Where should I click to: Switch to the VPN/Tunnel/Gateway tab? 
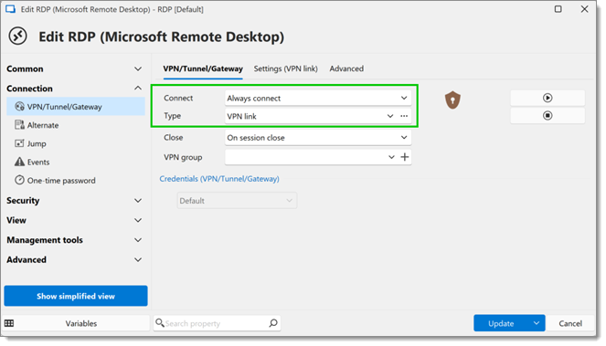[203, 68]
